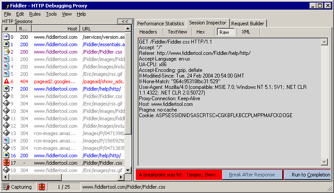Click the session 15 not-modified icon
This screenshot has width=334, height=193.
7,148
